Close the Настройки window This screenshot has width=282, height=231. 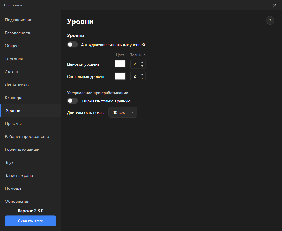[x=275, y=5]
